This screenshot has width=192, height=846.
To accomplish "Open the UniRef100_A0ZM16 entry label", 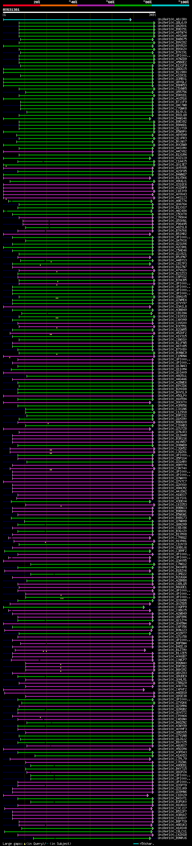I will click(x=172, y=98).
